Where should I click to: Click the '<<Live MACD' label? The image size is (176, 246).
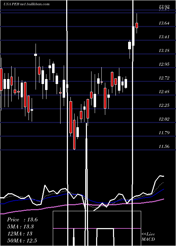click(148, 237)
